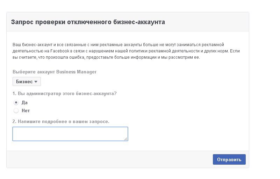Open the Бизнес account dropdown
Screen dimensions: 280x179
[x=27, y=82]
